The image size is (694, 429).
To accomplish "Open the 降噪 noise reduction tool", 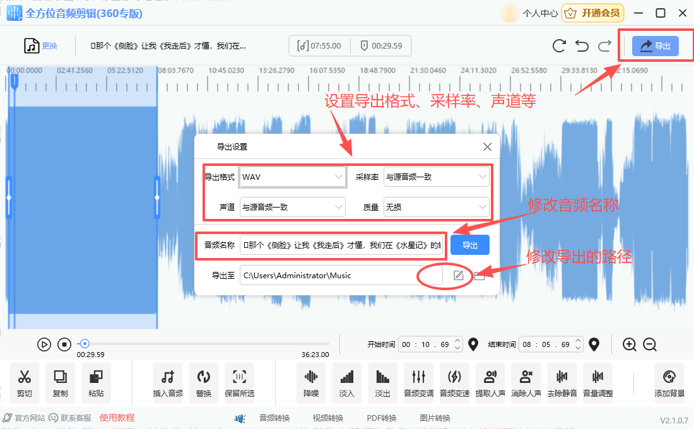I will (310, 382).
